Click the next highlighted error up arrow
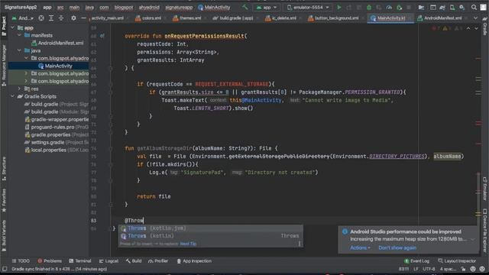 pos(468,28)
